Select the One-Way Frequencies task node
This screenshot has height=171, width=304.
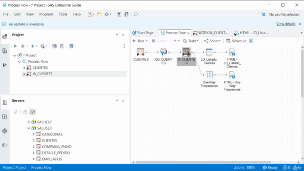click(209, 79)
